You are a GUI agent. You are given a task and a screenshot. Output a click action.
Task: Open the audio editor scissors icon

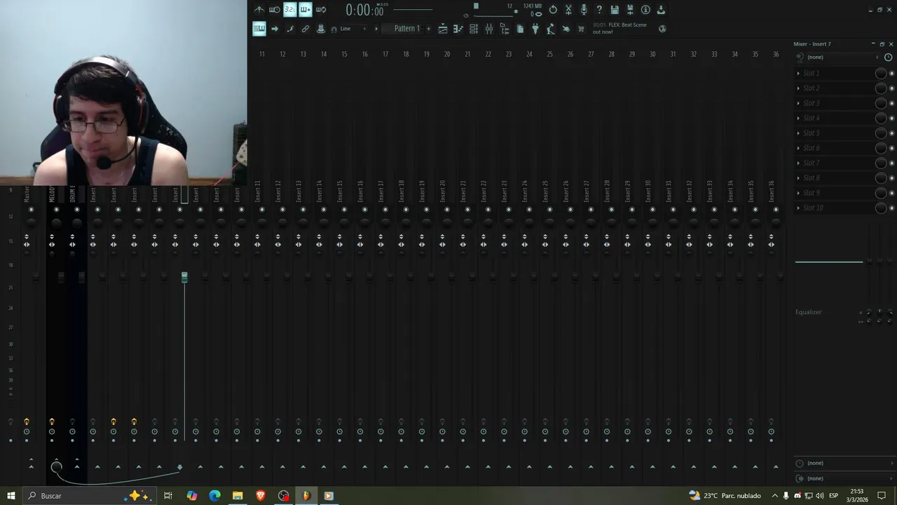point(568,10)
